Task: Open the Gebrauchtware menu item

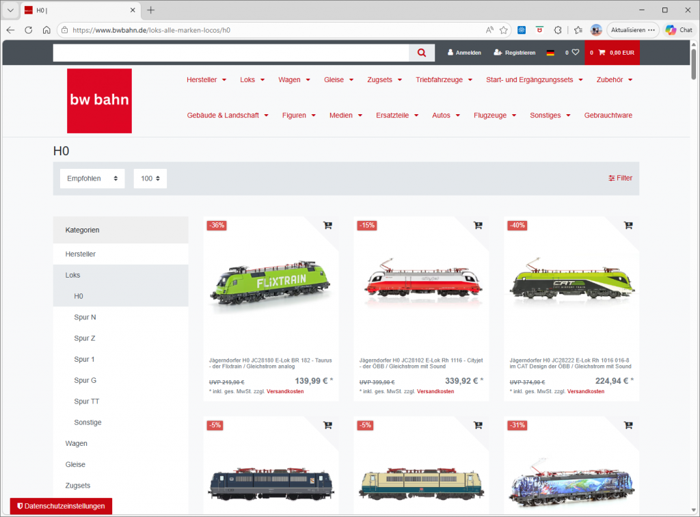Action: coord(608,116)
